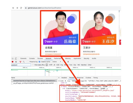Filter requests by XHR
Screen dimensions: 133x103
point(51,65)
